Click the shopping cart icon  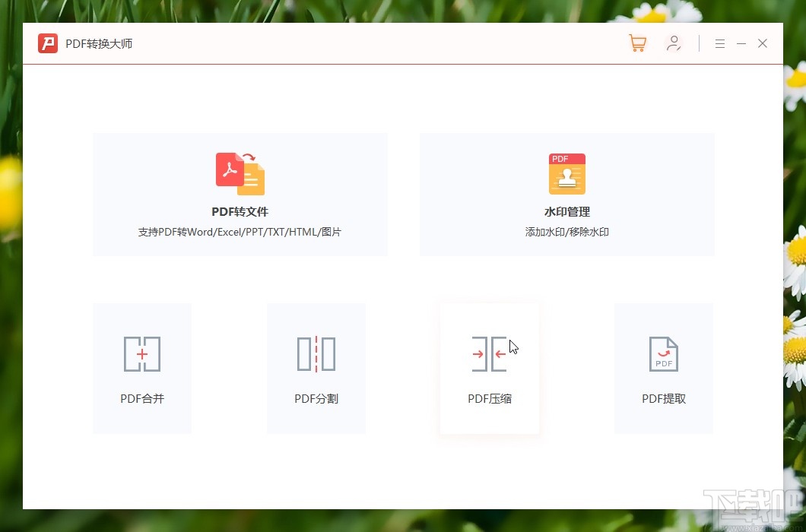coord(637,43)
